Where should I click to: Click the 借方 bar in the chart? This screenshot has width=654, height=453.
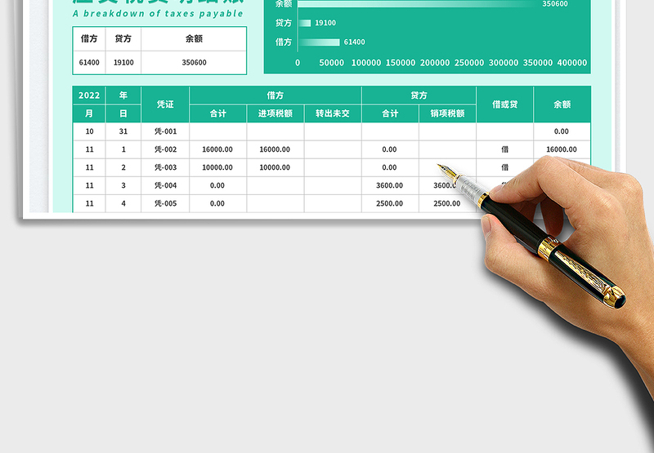(319, 42)
